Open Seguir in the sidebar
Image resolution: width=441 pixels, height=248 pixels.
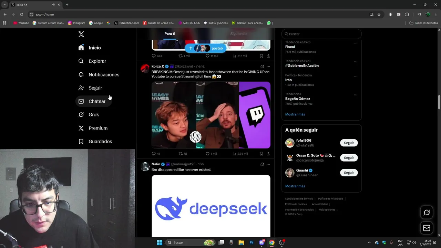90,88
